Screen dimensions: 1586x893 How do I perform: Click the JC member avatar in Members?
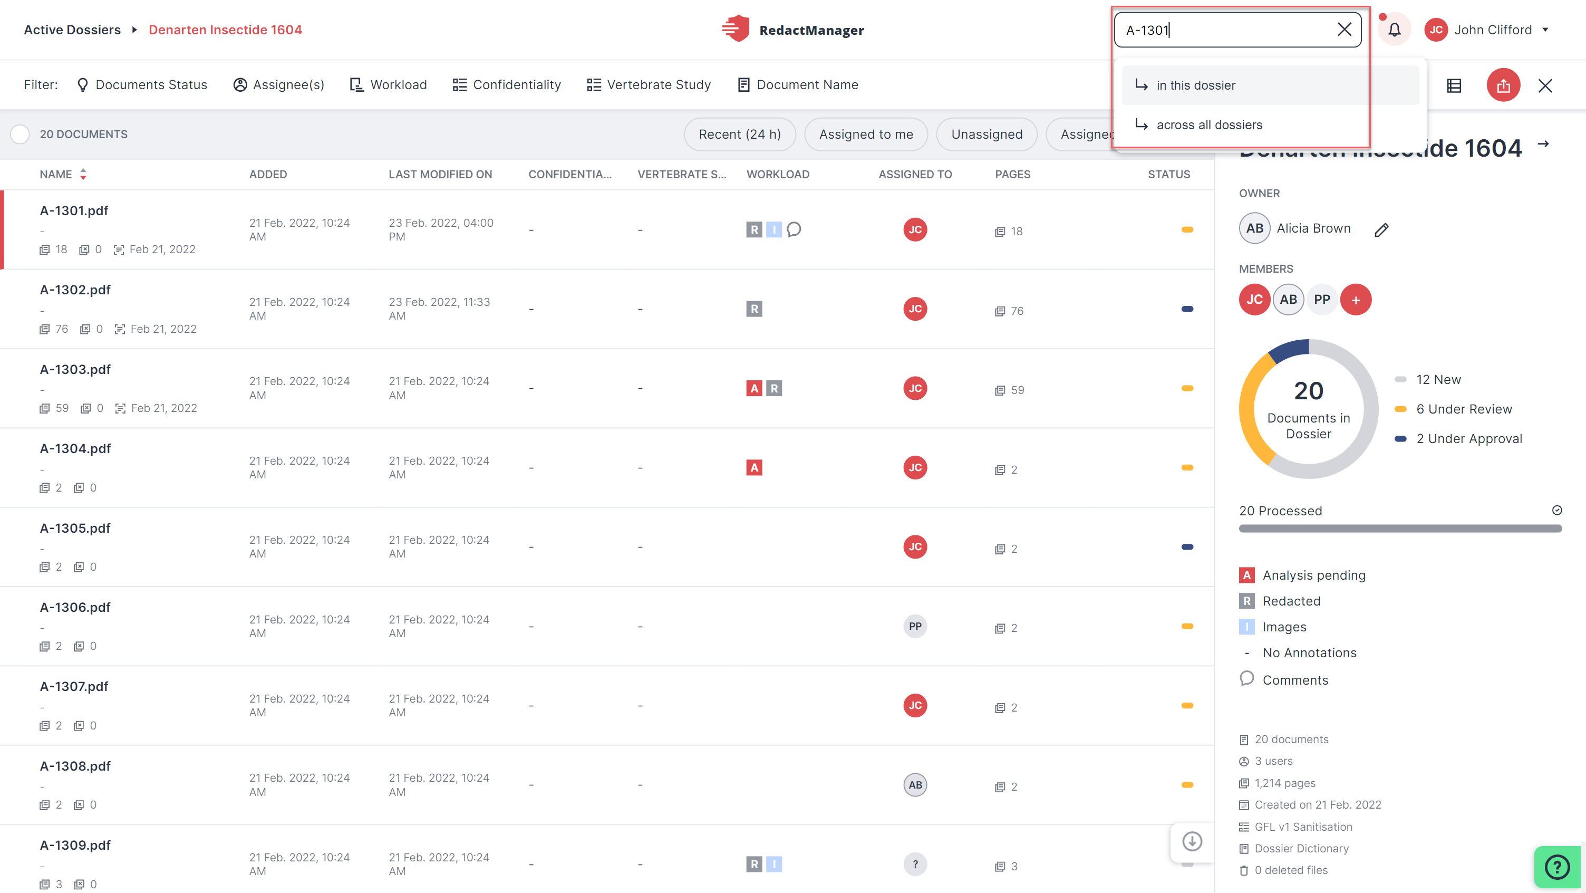(x=1255, y=300)
